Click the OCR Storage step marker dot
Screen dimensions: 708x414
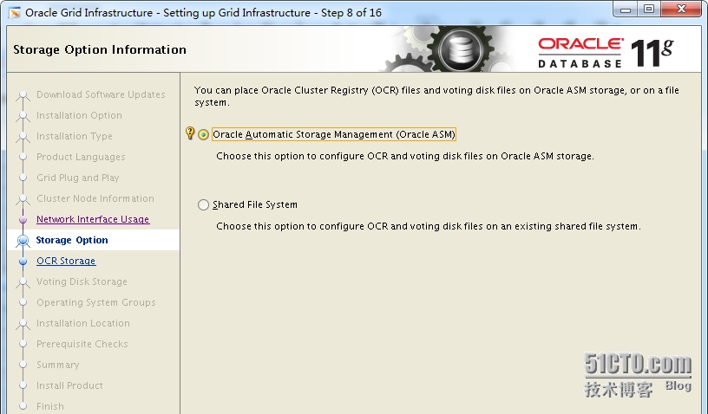23,262
